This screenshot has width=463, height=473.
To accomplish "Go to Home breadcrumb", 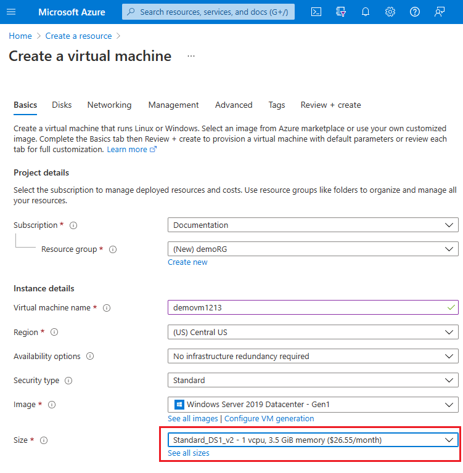I will (20, 36).
